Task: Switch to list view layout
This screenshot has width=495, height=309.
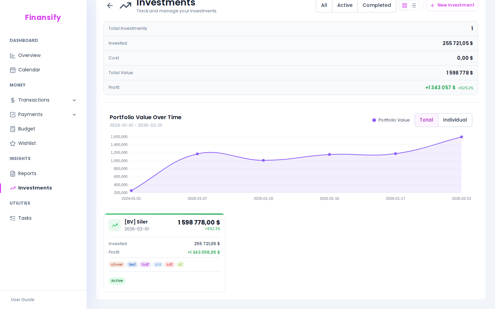Action: pos(414,5)
